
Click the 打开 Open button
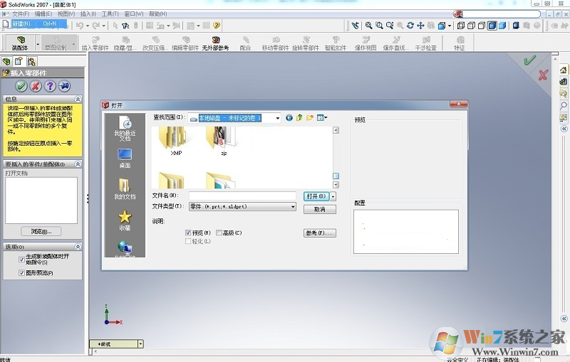[316, 196]
